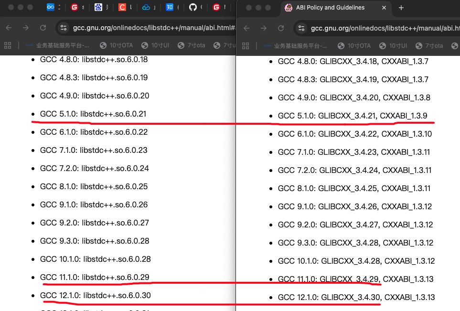
Task: Click text GCC 10.1.0: libstdc++.so.6.0.28
Action: point(96,259)
